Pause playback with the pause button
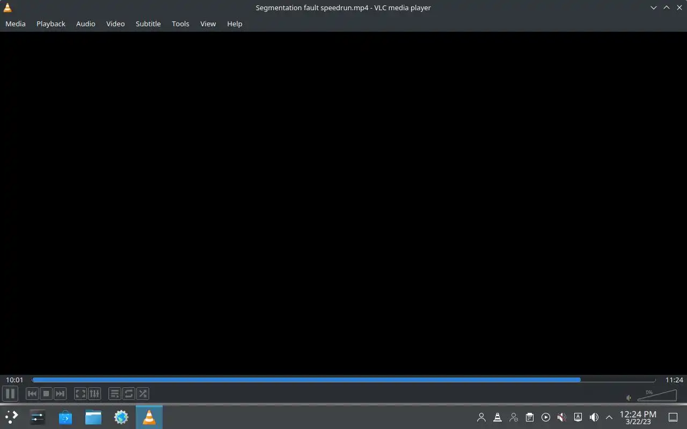This screenshot has height=429, width=687. click(x=10, y=394)
